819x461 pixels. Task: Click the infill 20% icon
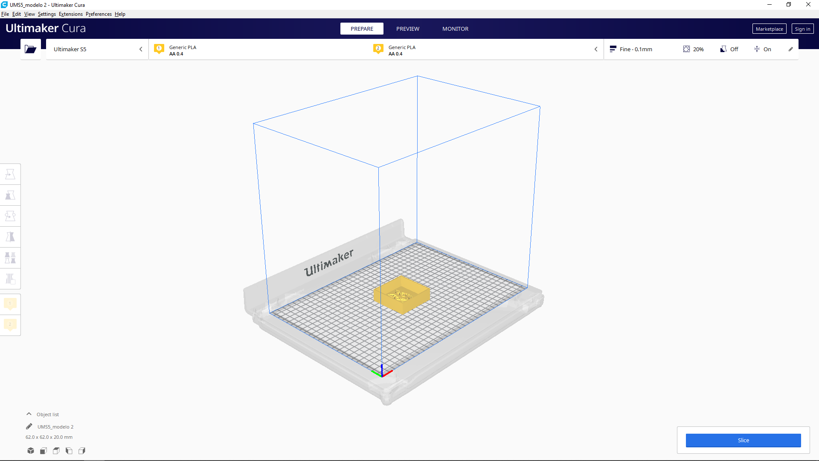[686, 49]
